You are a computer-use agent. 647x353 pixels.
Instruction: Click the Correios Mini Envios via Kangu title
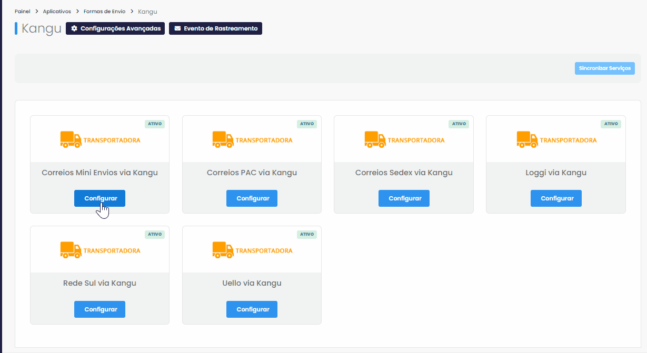(x=99, y=173)
